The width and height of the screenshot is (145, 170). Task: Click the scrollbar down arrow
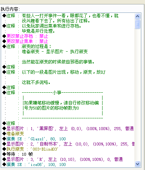tap(138, 164)
